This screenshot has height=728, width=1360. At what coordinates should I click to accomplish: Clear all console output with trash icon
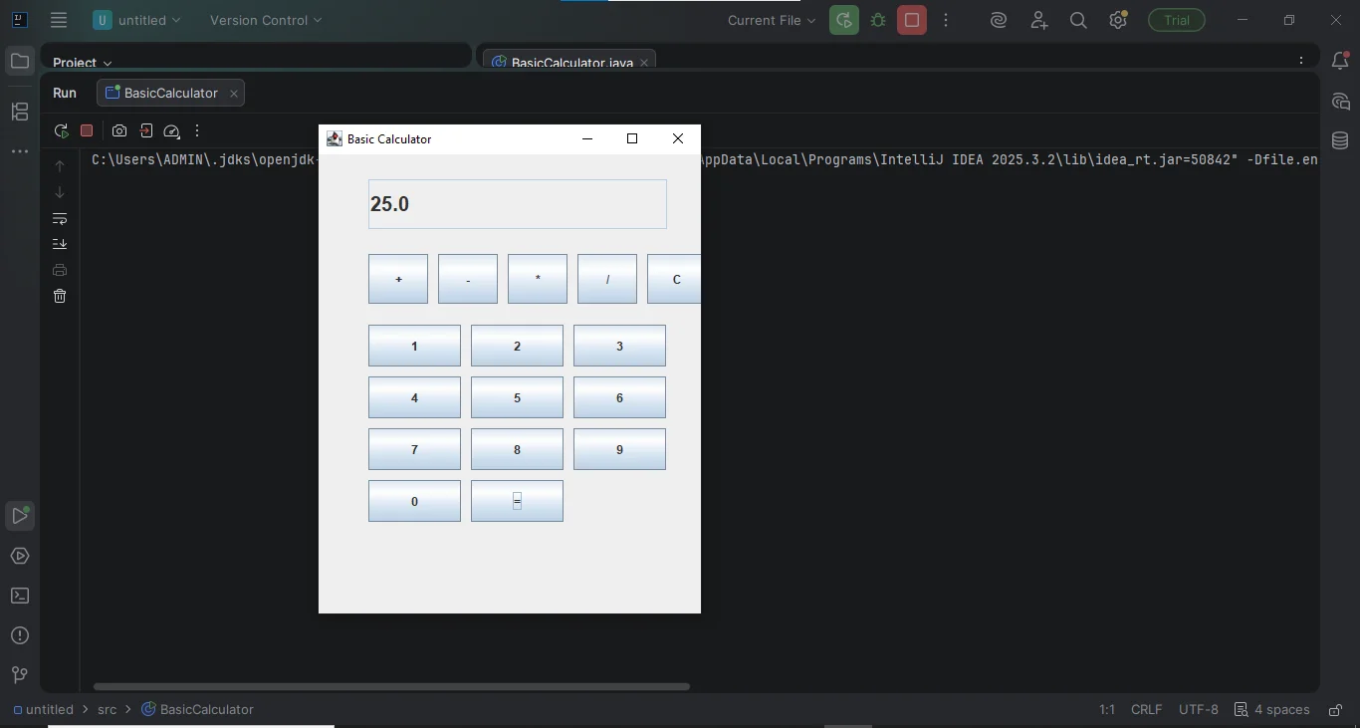tap(60, 296)
